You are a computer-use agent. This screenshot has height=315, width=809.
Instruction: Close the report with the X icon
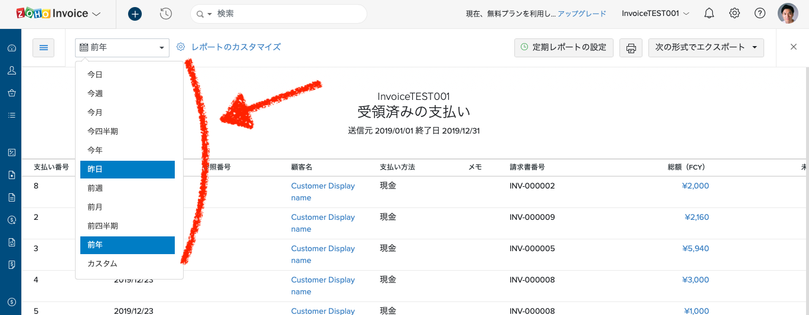pyautogui.click(x=794, y=47)
